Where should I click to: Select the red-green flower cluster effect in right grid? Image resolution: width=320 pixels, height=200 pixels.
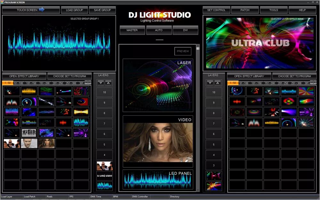pyautogui.click(x=289, y=101)
